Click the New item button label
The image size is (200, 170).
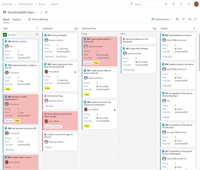(12, 35)
